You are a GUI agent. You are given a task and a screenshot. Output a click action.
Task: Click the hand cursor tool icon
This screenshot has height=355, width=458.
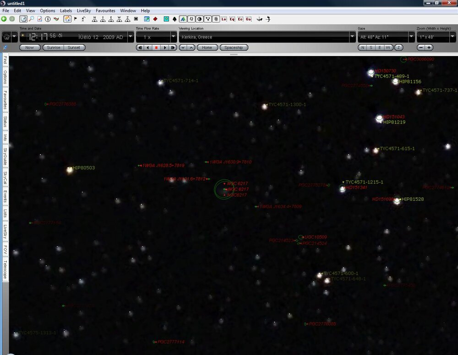click(6, 37)
